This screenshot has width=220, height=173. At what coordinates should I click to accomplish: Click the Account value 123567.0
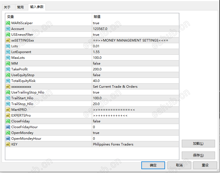(100, 29)
